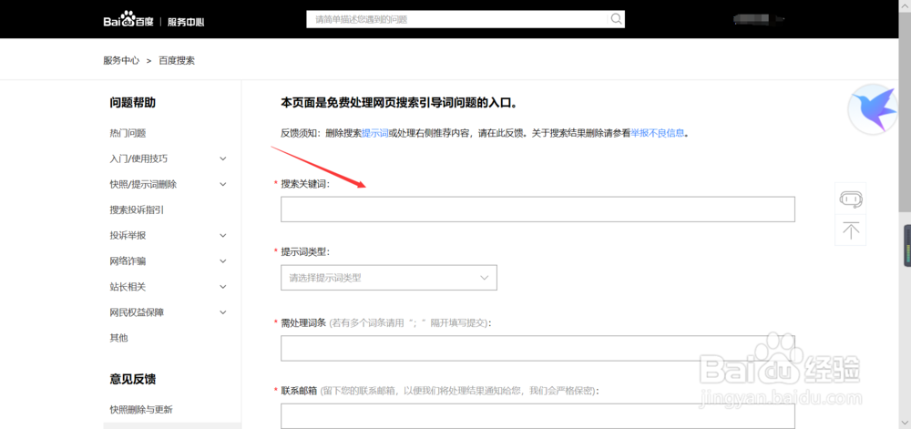This screenshot has width=911, height=429.
Task: Expand 投诉举报 chevron
Action: click(223, 236)
